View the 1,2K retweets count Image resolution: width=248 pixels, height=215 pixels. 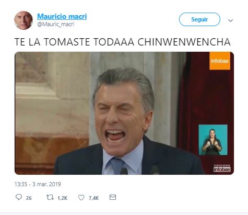click(62, 198)
